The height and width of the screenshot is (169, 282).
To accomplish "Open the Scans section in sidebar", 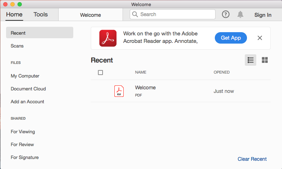I will pyautogui.click(x=17, y=46).
